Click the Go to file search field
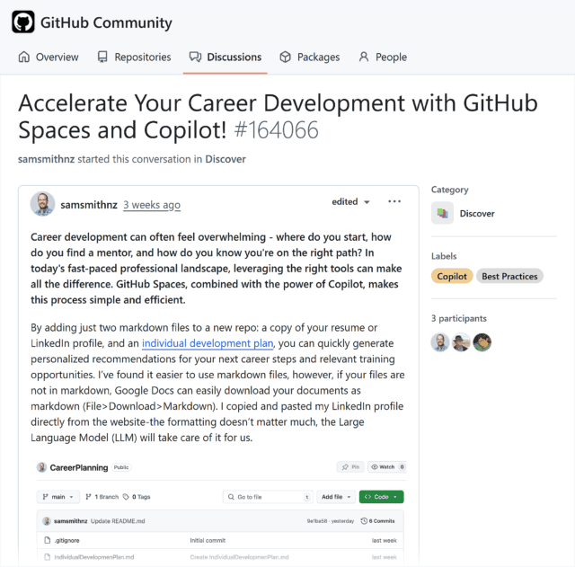 pos(268,497)
